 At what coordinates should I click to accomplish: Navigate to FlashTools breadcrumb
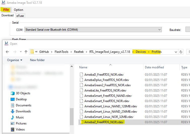click(61, 52)
